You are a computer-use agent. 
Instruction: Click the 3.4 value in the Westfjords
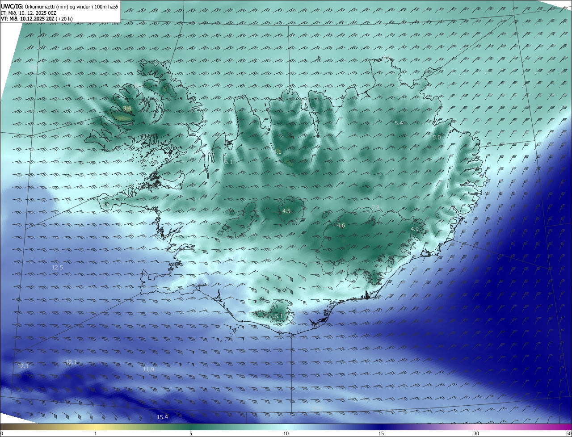pos(127,109)
